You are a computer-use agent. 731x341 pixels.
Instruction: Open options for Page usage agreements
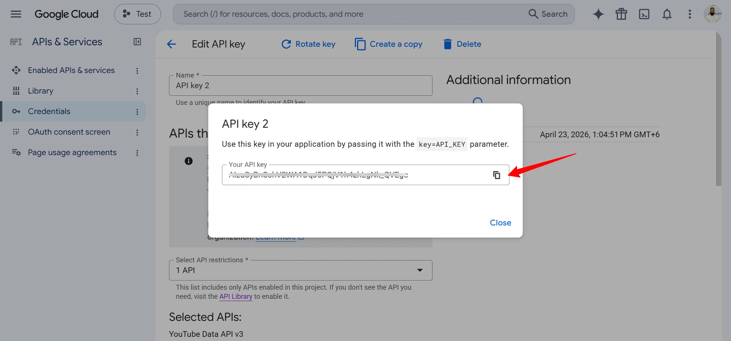point(137,153)
